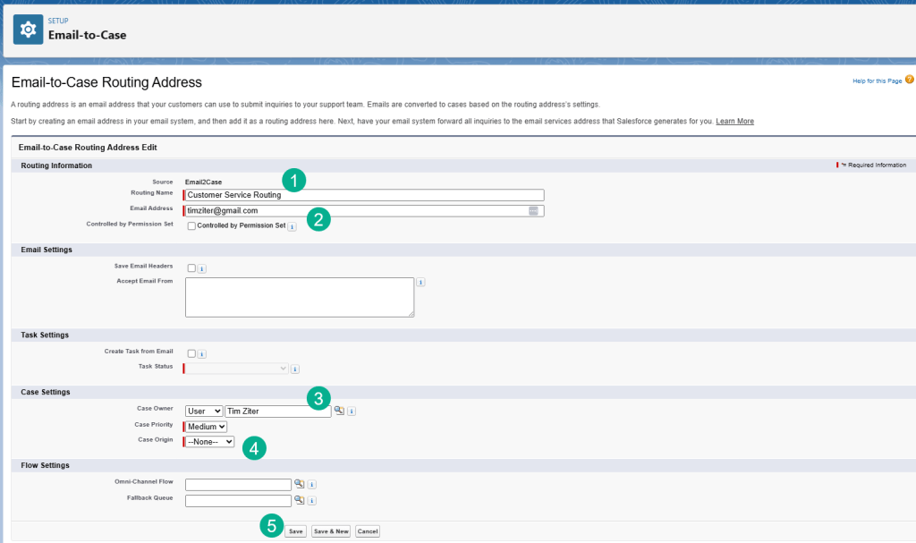Open the Omni-Channel Flow lookup icon
The height and width of the screenshot is (543, 916).
tap(300, 484)
